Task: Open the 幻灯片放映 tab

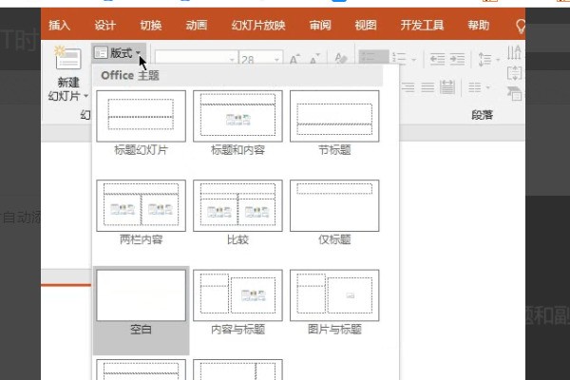Action: coord(258,25)
